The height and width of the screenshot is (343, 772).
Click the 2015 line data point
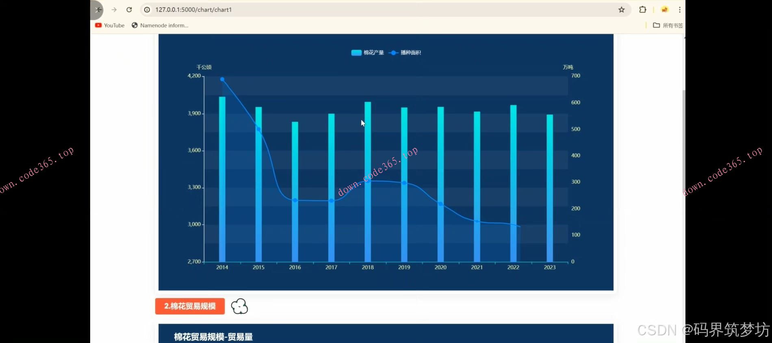(258, 129)
